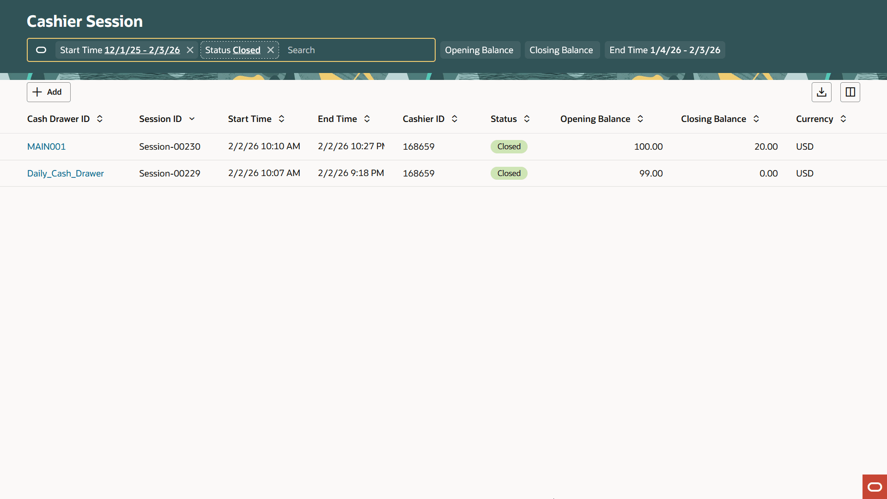The width and height of the screenshot is (887, 499).
Task: Enable the End Time 1/4/26 - 2/3/26 filter
Action: [664, 50]
